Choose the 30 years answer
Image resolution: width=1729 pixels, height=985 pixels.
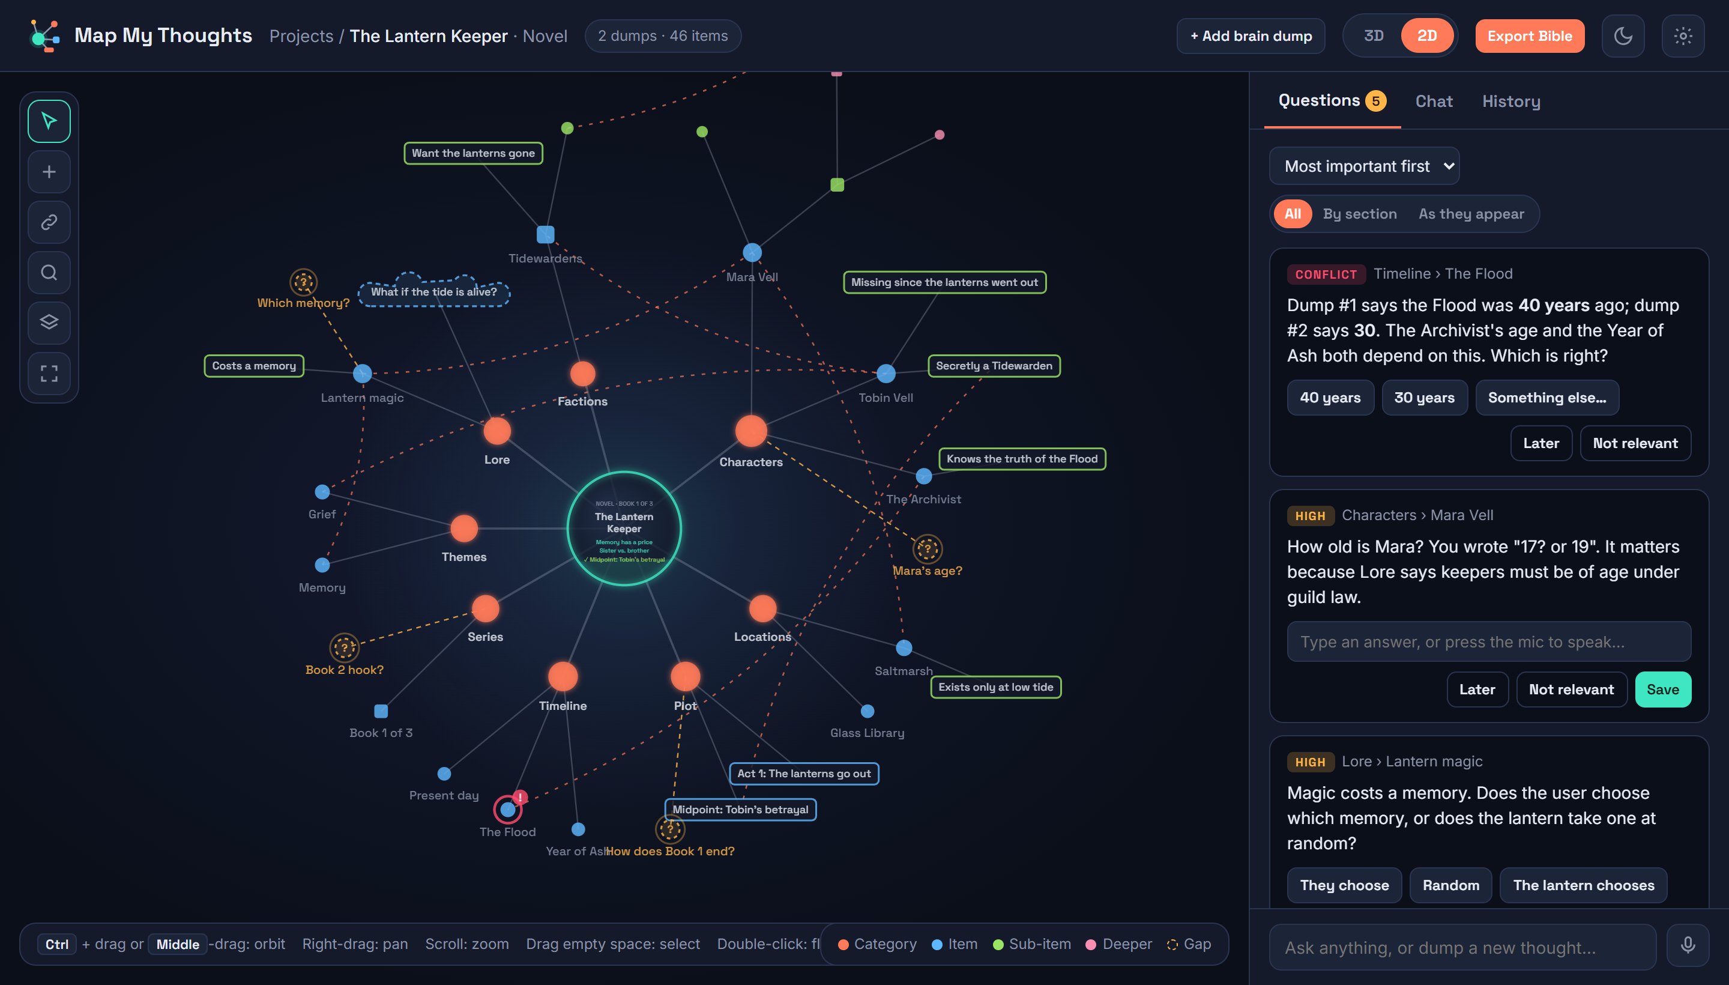[1423, 397]
